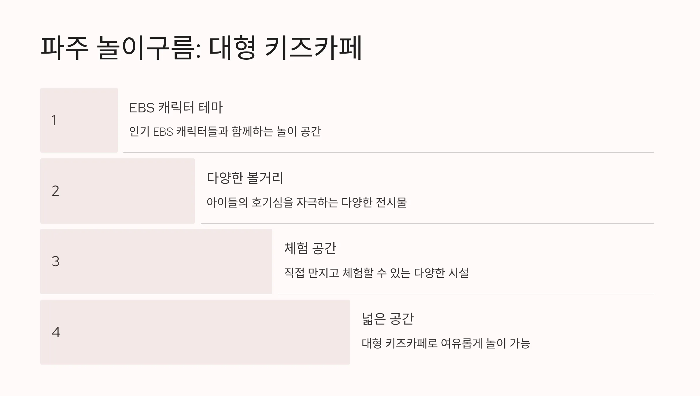Click the divider line under 체험 공간 row
Image resolution: width=700 pixels, height=396 pixels.
click(x=466, y=294)
